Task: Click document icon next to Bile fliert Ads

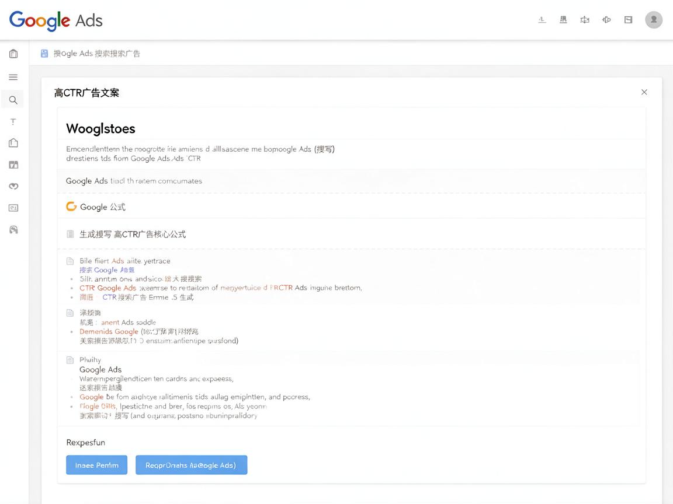Action: (70, 261)
